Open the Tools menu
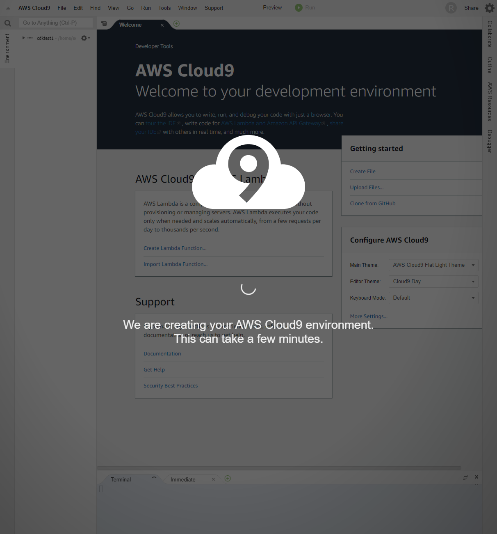The height and width of the screenshot is (534, 497). [x=164, y=8]
